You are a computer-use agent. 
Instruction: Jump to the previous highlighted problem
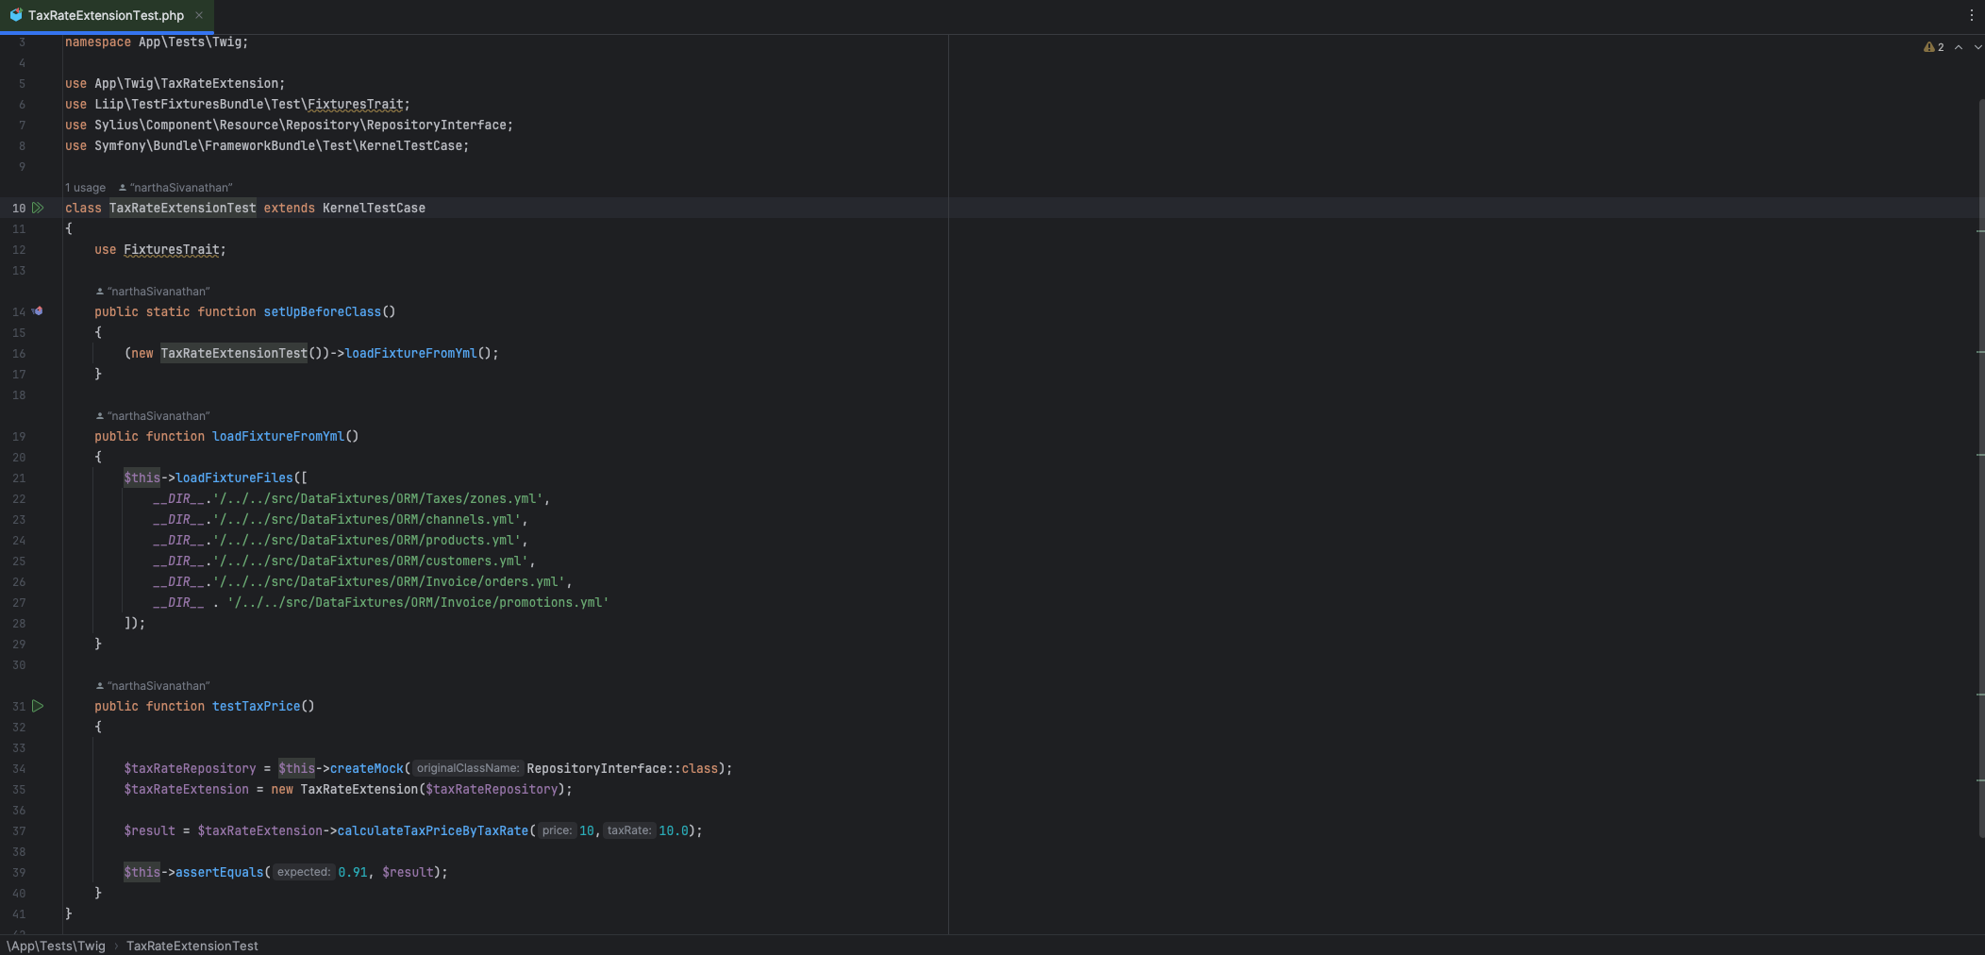point(1959,47)
